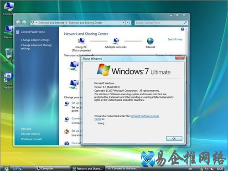Click the zhang-PC computer icon in network map
Image resolution: width=228 pixels, height=171 pixels.
[x=81, y=41]
